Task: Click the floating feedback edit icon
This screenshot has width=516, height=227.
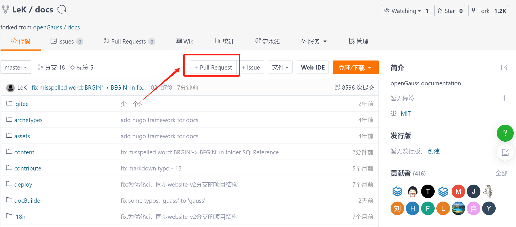Action: pos(505,153)
